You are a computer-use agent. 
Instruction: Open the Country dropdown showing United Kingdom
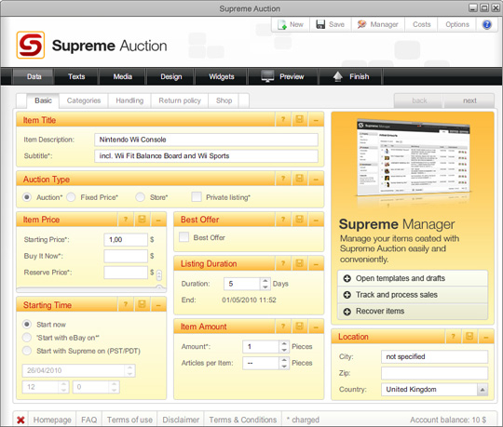[x=435, y=389]
